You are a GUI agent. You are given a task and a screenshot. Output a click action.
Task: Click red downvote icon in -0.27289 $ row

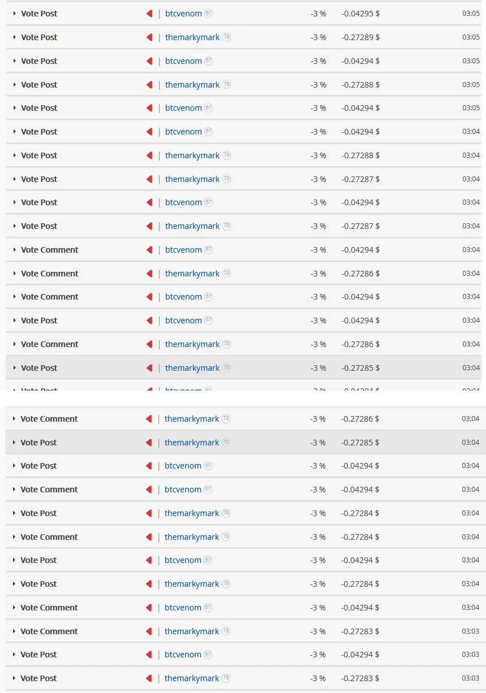(149, 37)
